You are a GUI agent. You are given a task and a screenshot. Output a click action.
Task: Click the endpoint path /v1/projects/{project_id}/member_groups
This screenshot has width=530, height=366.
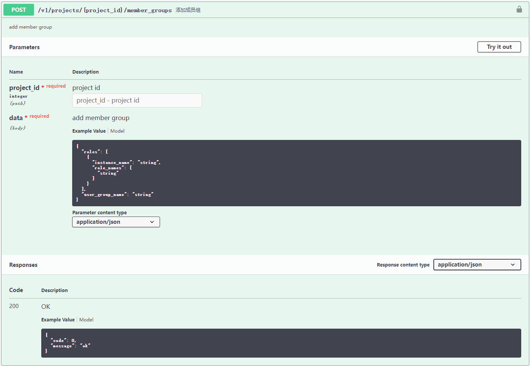(x=104, y=10)
